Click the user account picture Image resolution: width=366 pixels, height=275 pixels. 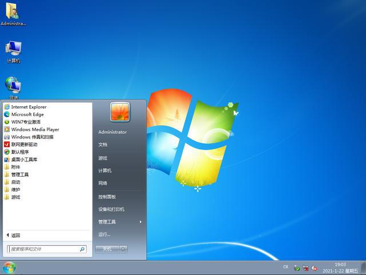tap(120, 112)
